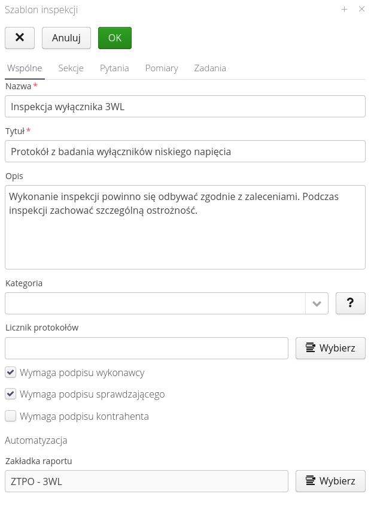Uncheck Wymaga podpisu wykonawcy
Screen dimensions: 371x515
coord(10,372)
